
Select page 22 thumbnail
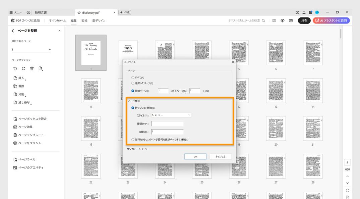click(x=91, y=166)
